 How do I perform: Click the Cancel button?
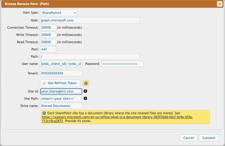point(189,138)
